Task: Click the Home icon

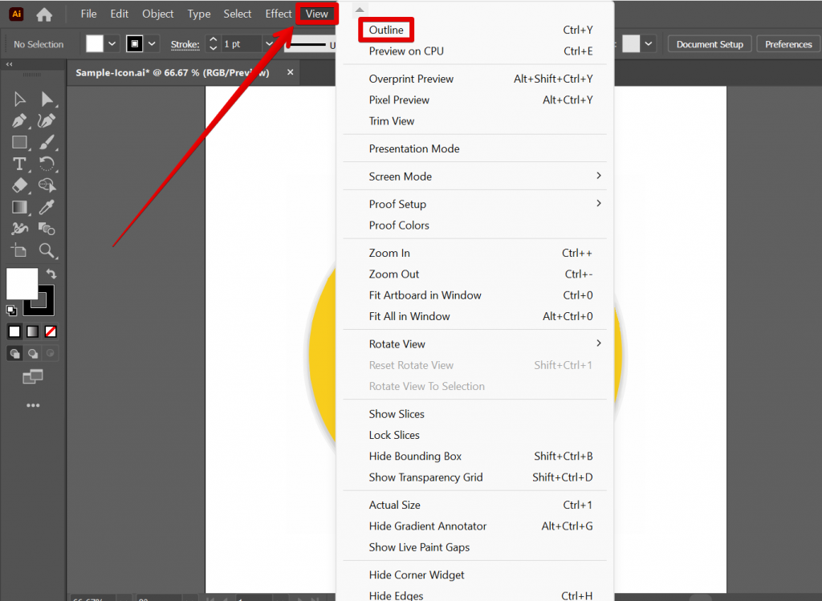Action: 44,14
